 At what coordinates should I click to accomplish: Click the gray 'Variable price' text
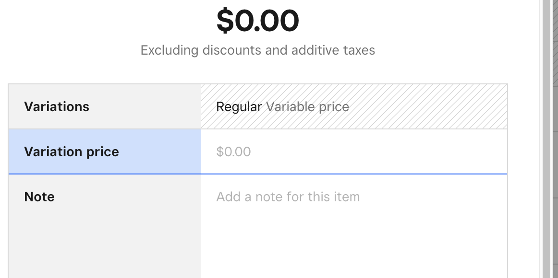point(307,106)
